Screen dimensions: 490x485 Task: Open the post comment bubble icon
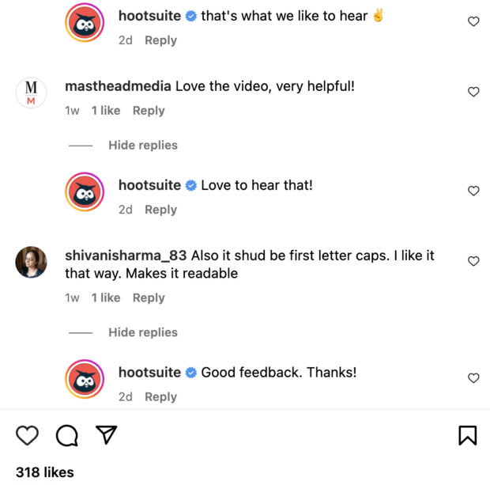(x=67, y=435)
